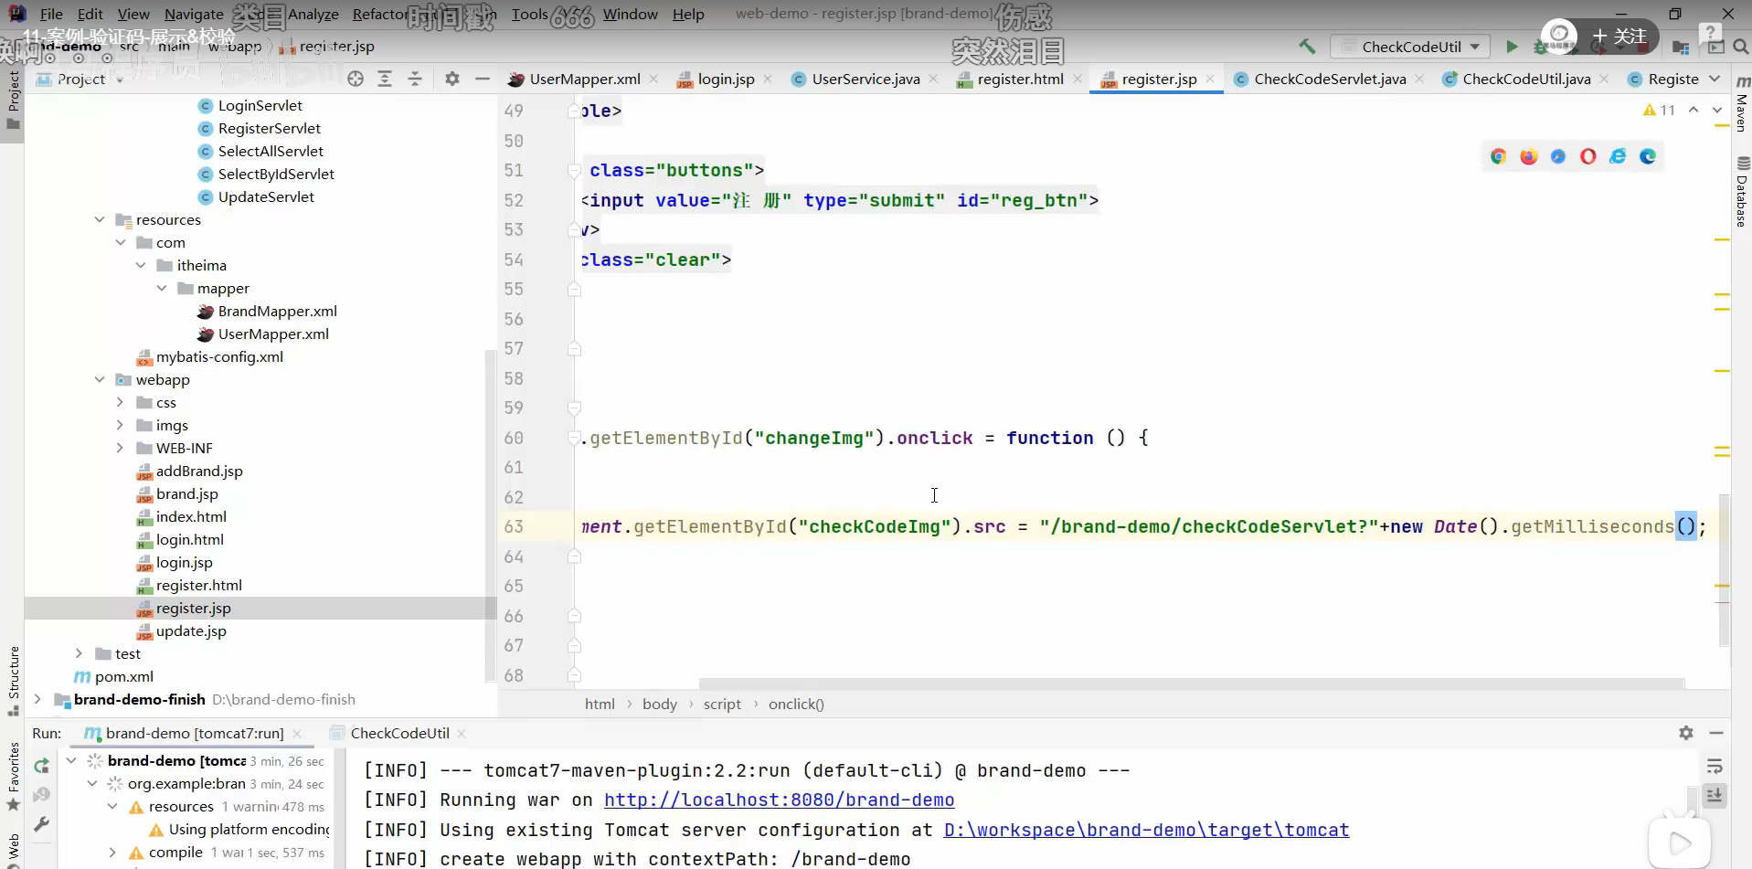Open the File menu

pos(52,14)
